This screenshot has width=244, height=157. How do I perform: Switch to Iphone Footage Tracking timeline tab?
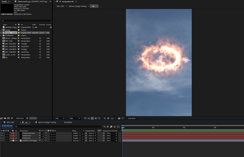click(x=47, y=122)
